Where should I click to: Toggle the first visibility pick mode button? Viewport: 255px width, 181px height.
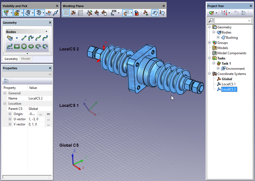[6, 13]
